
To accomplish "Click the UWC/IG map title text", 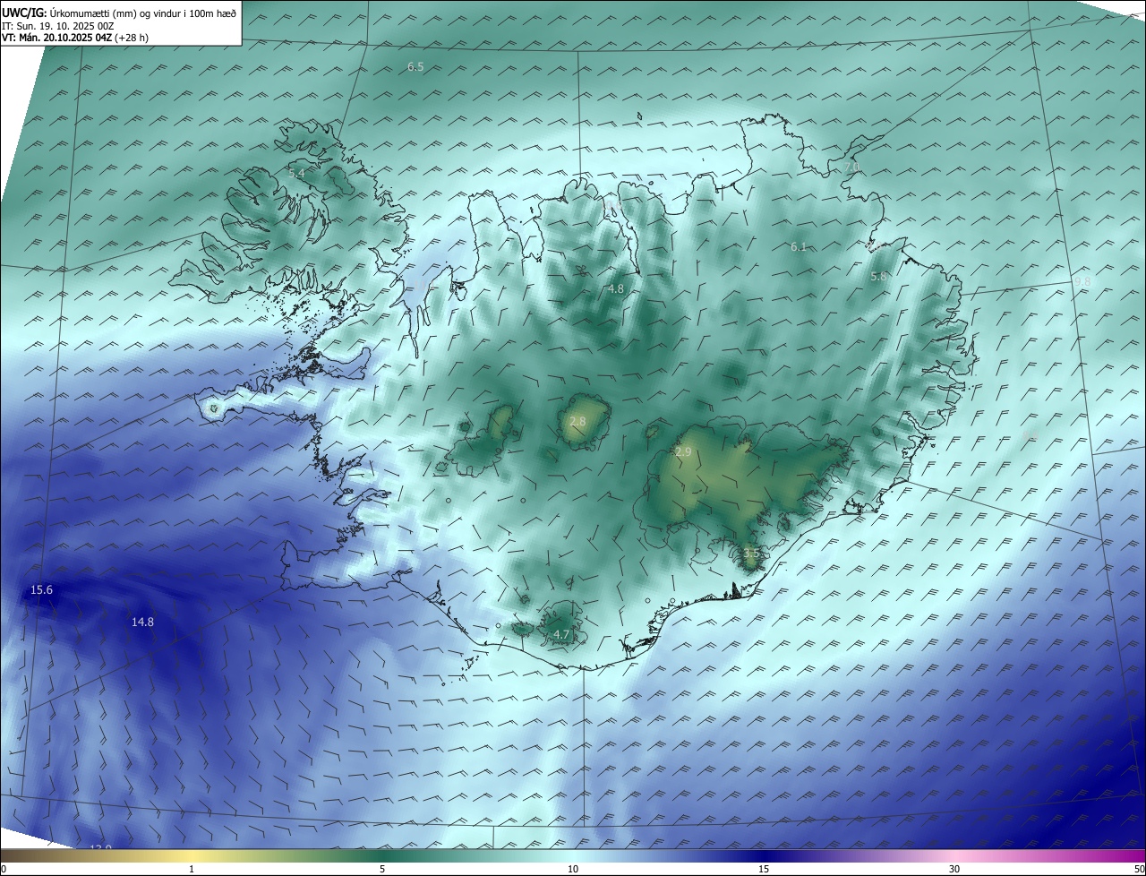I will [x=119, y=13].
